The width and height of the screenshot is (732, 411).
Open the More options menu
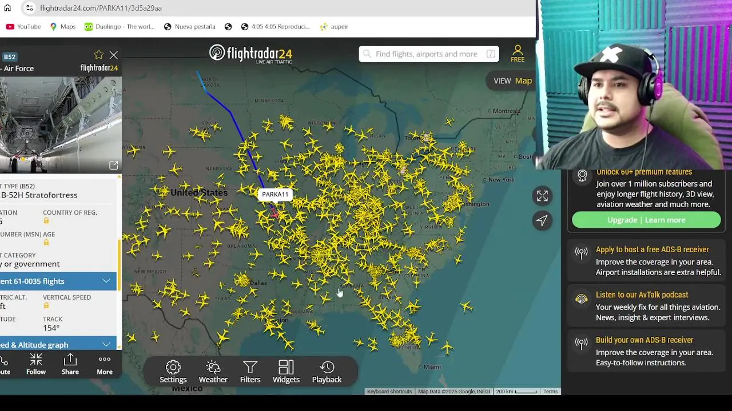[105, 364]
